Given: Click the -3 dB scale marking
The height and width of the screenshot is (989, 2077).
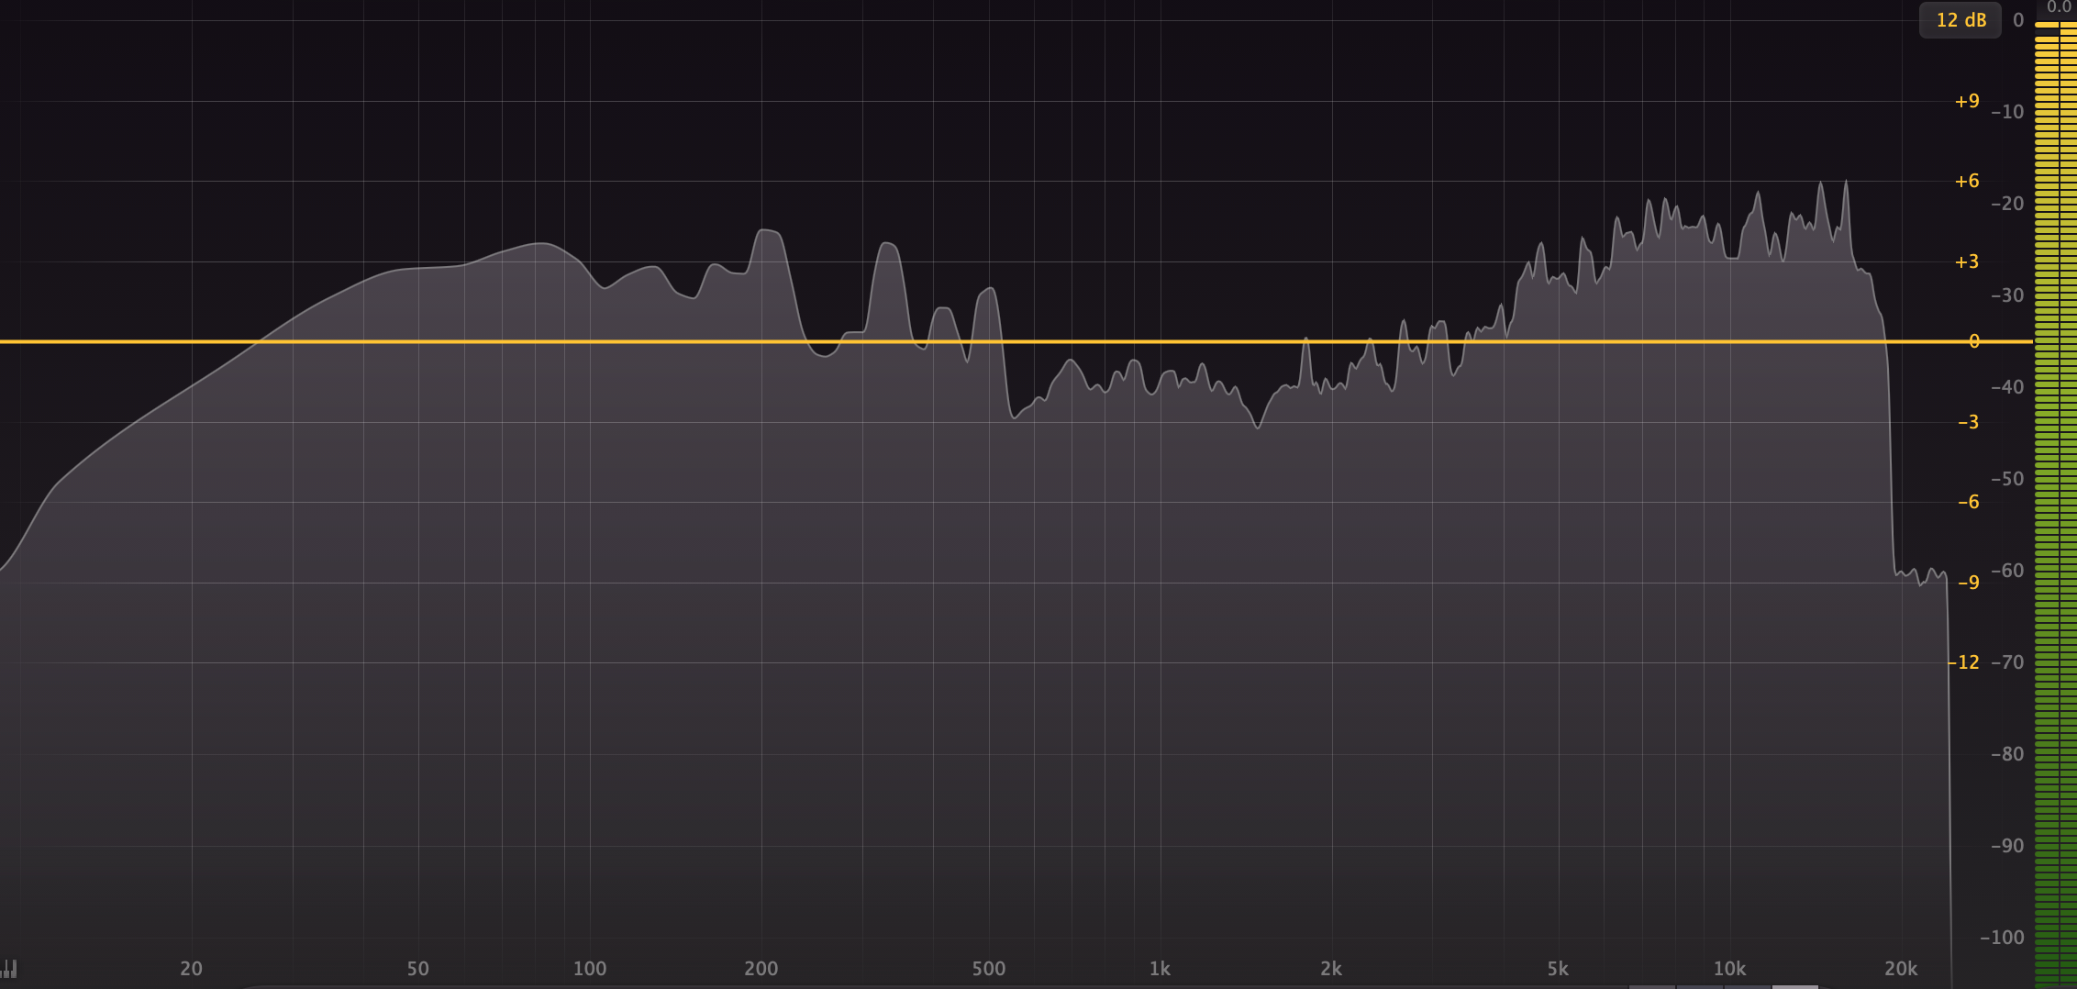Looking at the screenshot, I should [x=1969, y=423].
